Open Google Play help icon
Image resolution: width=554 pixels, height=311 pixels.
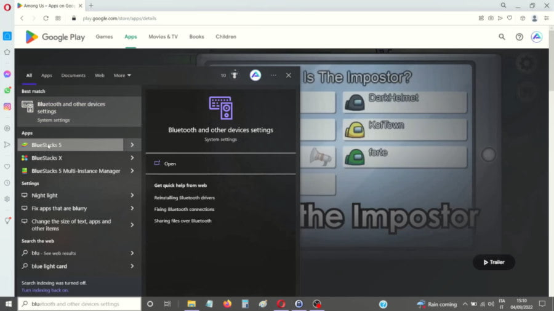coord(519,37)
